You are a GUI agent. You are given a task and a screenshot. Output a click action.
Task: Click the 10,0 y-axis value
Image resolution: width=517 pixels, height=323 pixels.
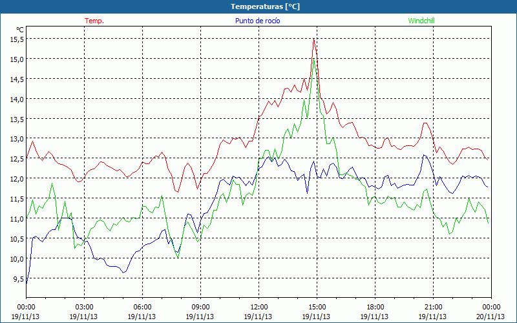tap(17, 258)
